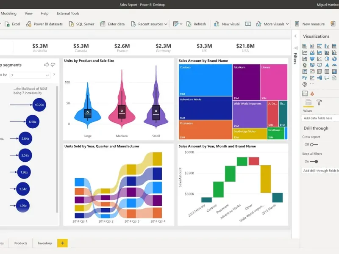Click the filter funnel icon on Filters pane

295,48
